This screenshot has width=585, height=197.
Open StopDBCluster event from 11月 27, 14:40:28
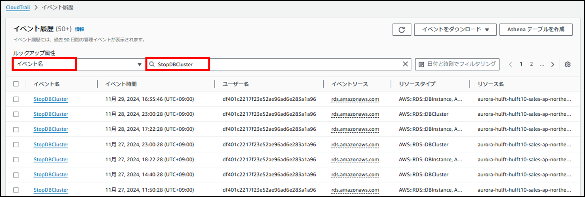pos(51,175)
